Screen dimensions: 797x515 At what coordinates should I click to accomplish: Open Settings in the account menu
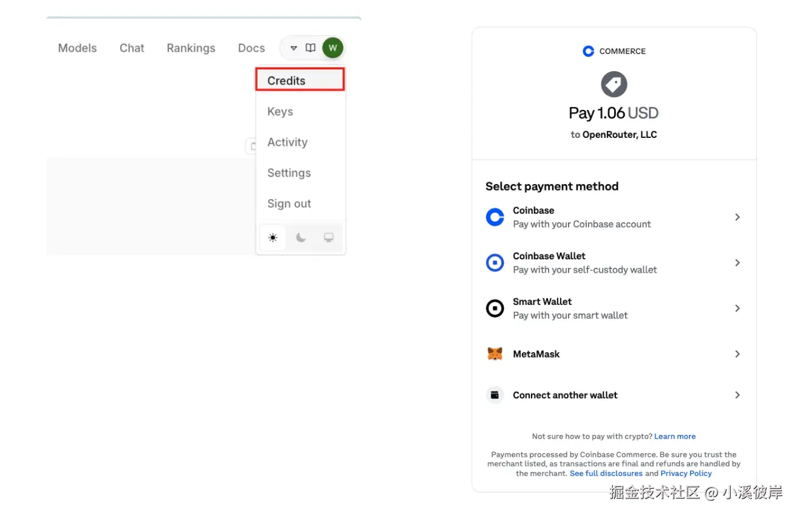coord(289,173)
